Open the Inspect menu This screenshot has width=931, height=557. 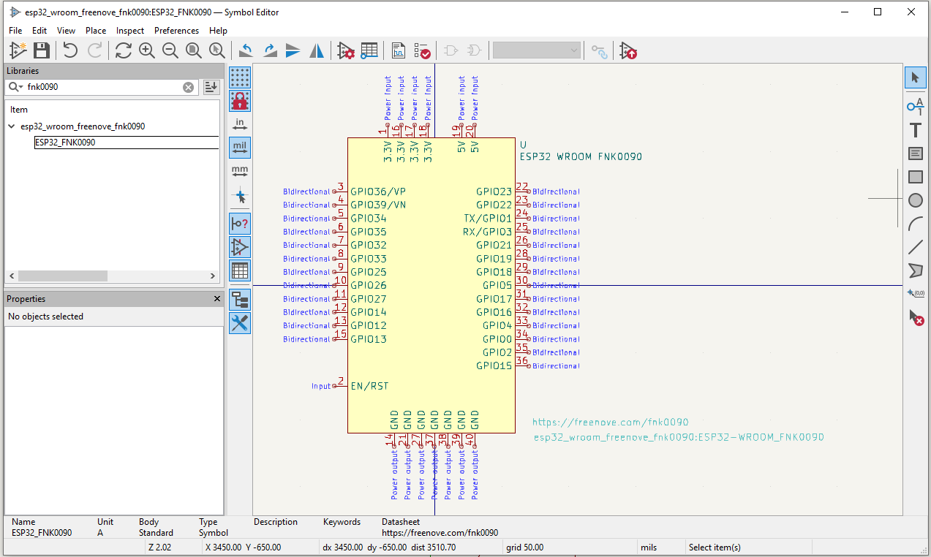click(129, 31)
